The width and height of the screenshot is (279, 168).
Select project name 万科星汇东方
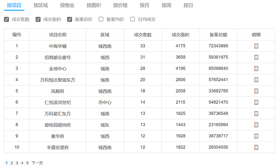click(58, 114)
